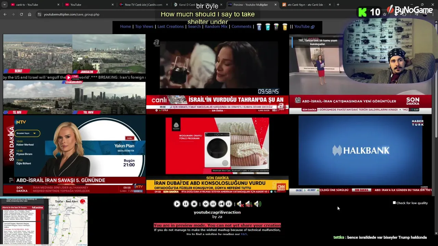Click the Habertürk Halkbank video tile
This screenshot has width=438, height=246.
(360, 155)
